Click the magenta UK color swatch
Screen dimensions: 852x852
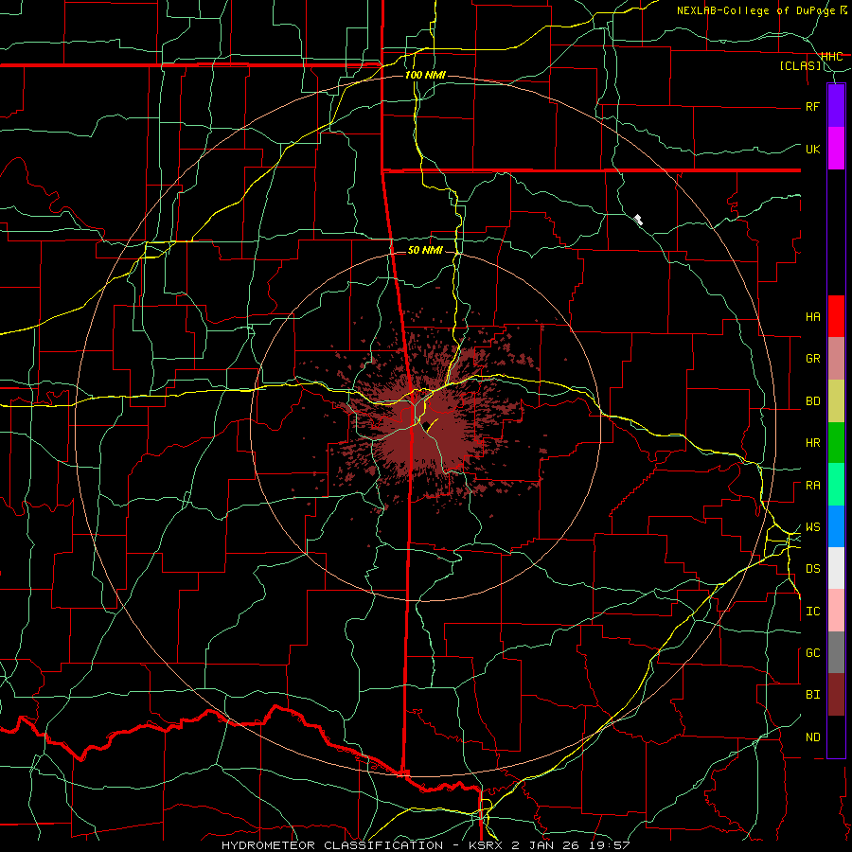tap(836, 148)
